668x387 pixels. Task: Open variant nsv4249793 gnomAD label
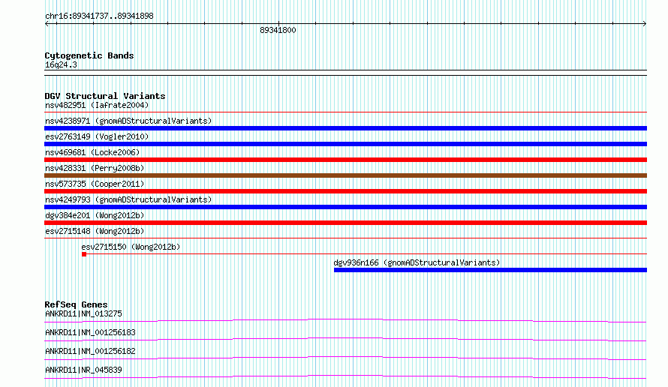point(128,199)
